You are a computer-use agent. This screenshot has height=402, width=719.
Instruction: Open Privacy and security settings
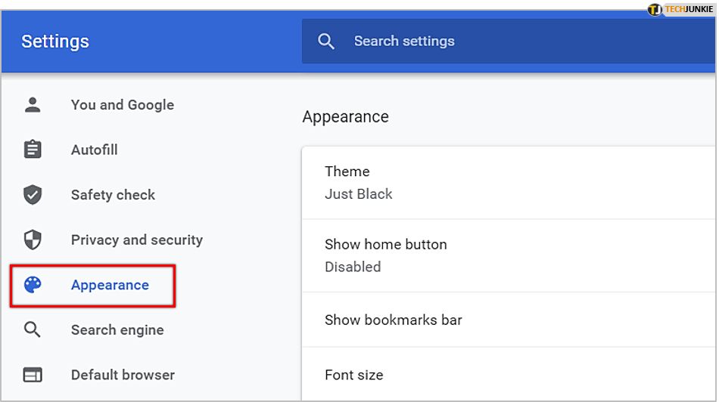point(137,240)
